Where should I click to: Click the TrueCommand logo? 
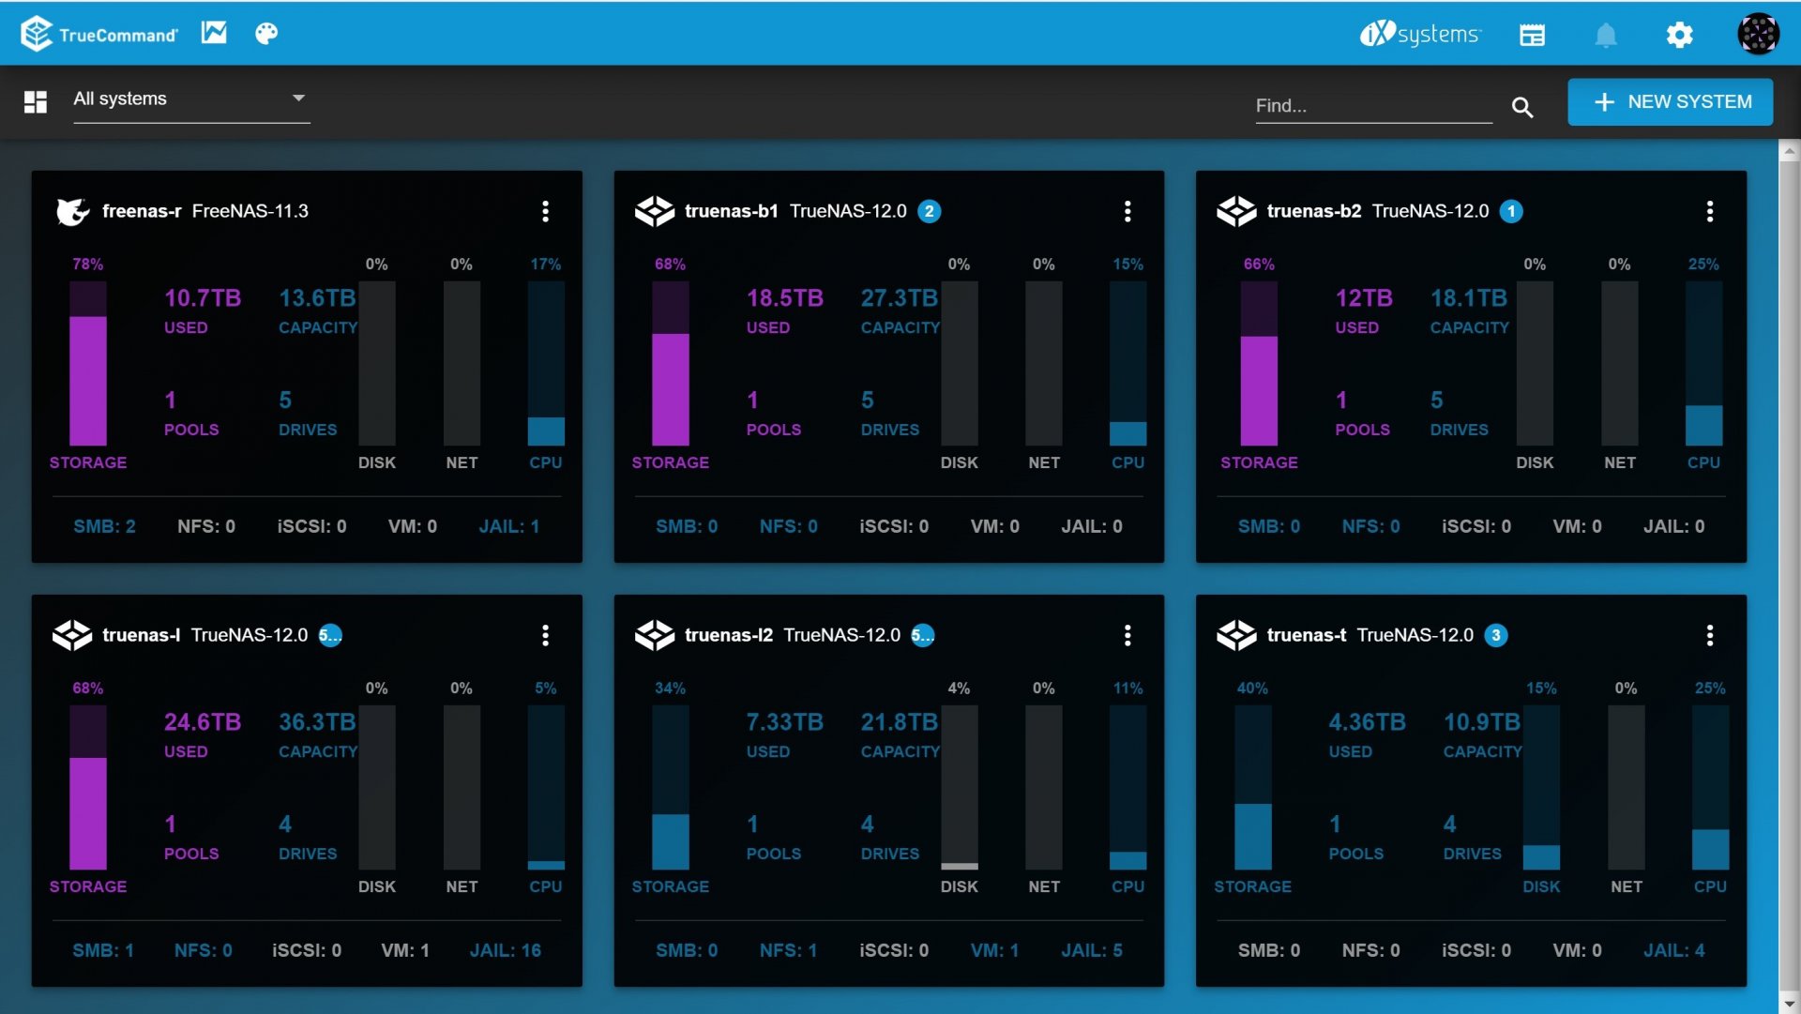[x=98, y=34]
